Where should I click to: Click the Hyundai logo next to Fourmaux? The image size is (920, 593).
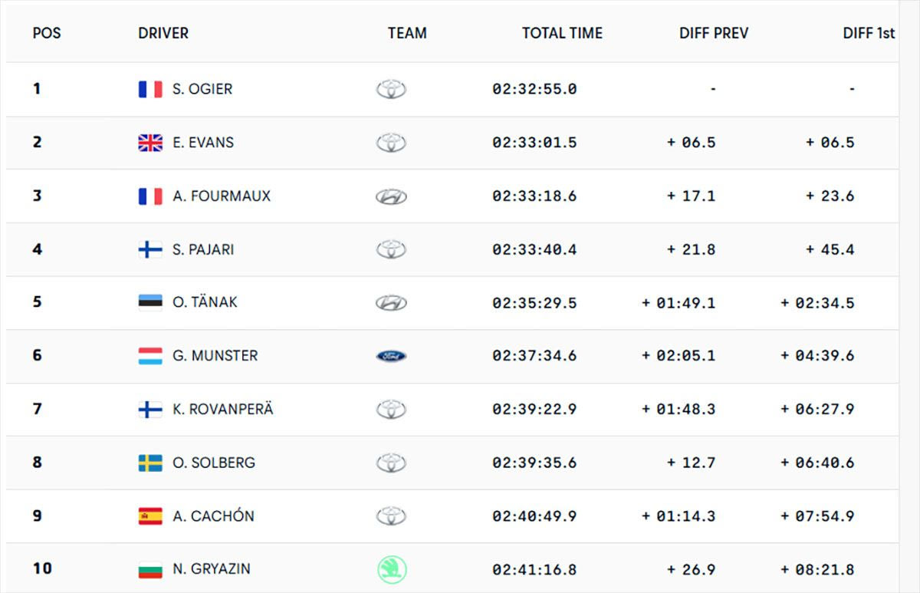point(391,196)
